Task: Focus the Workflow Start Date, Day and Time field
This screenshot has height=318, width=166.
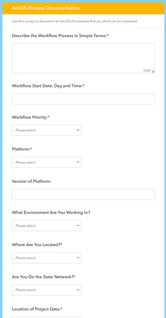Action: pos(83,99)
